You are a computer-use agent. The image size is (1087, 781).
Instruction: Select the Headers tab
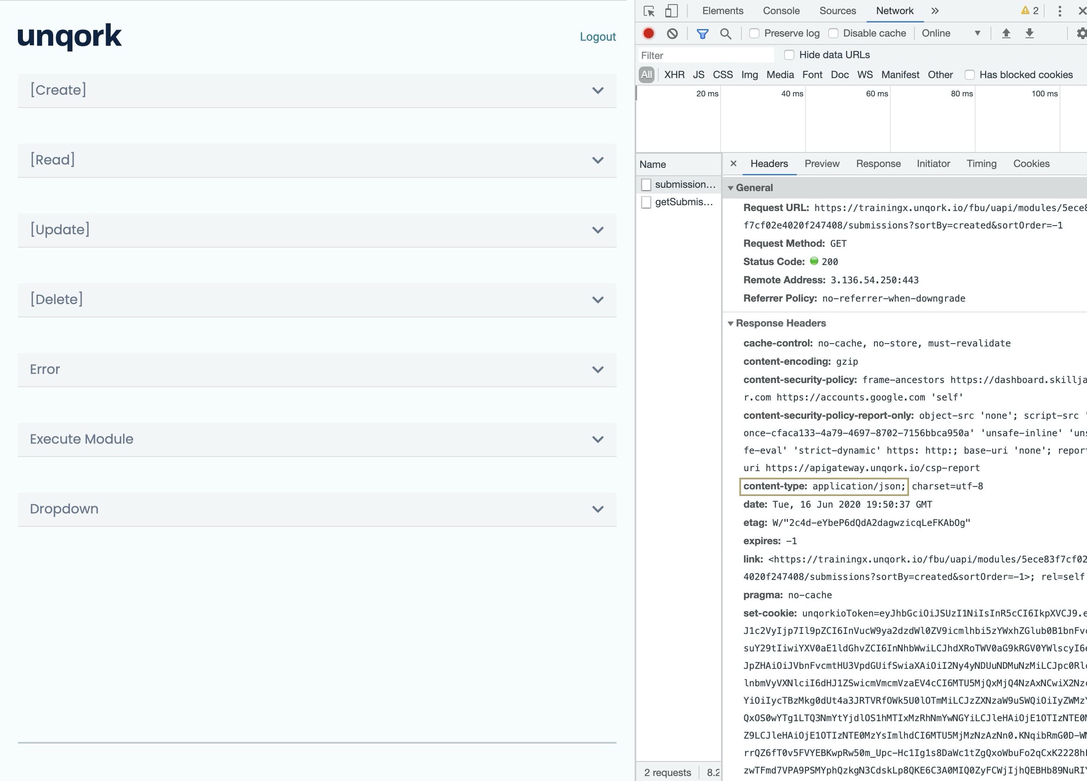click(769, 164)
